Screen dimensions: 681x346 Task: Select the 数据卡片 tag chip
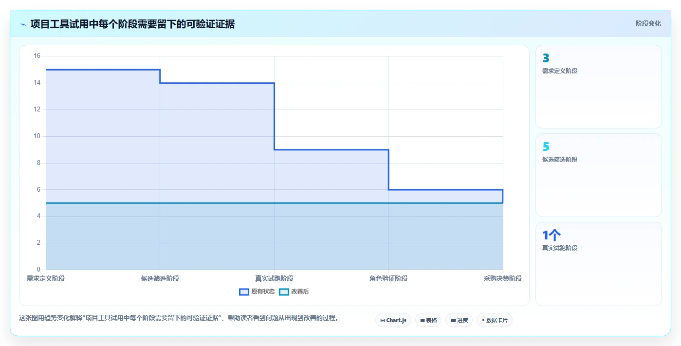point(495,320)
